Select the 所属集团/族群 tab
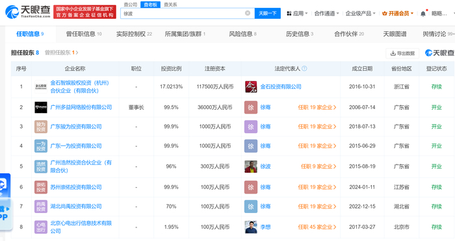Viewport: 455px width, 241px height. [185, 34]
